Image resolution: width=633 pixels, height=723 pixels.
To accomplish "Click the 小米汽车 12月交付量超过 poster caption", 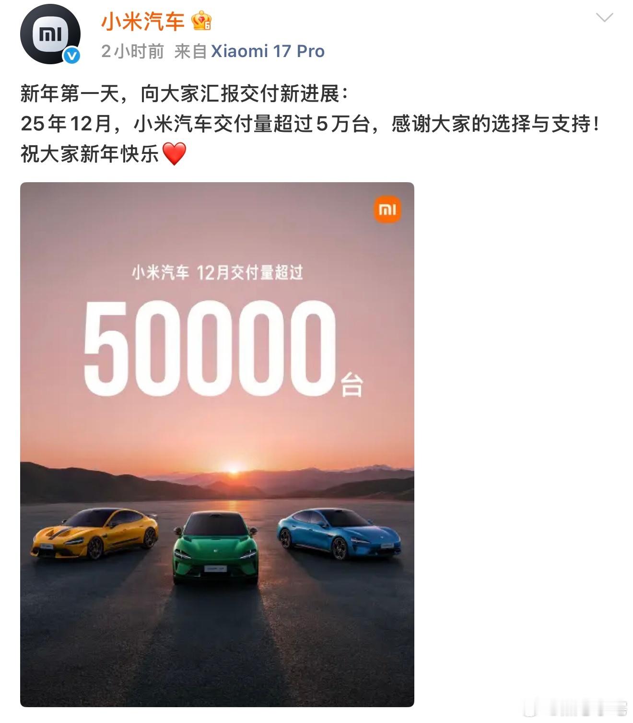I will pyautogui.click(x=217, y=272).
